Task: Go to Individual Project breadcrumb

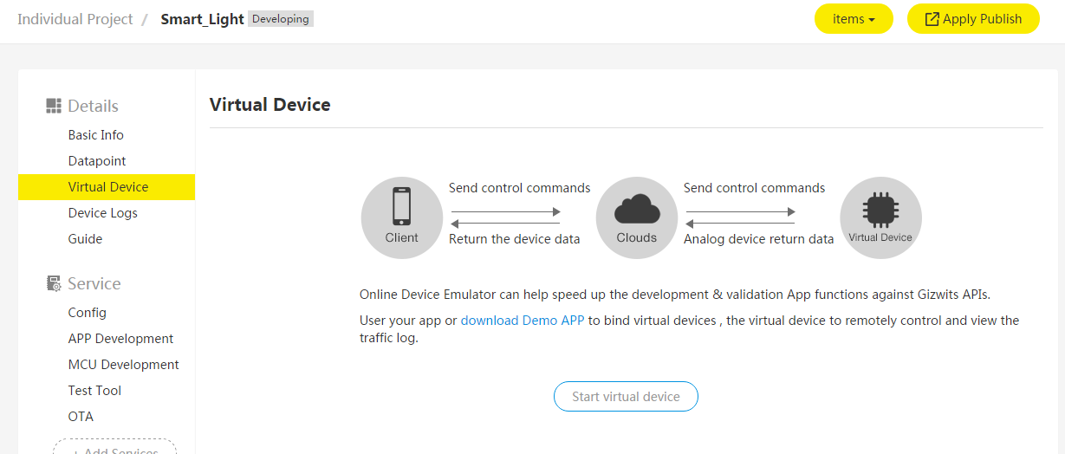Action: 75,19
